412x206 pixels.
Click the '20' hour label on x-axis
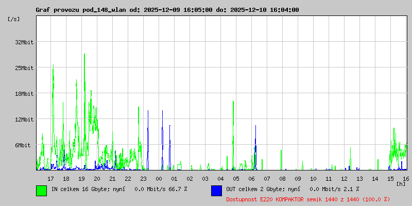pyautogui.click(x=97, y=179)
